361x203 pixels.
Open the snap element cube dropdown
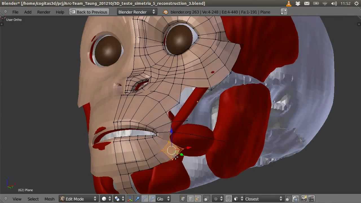tap(238, 199)
